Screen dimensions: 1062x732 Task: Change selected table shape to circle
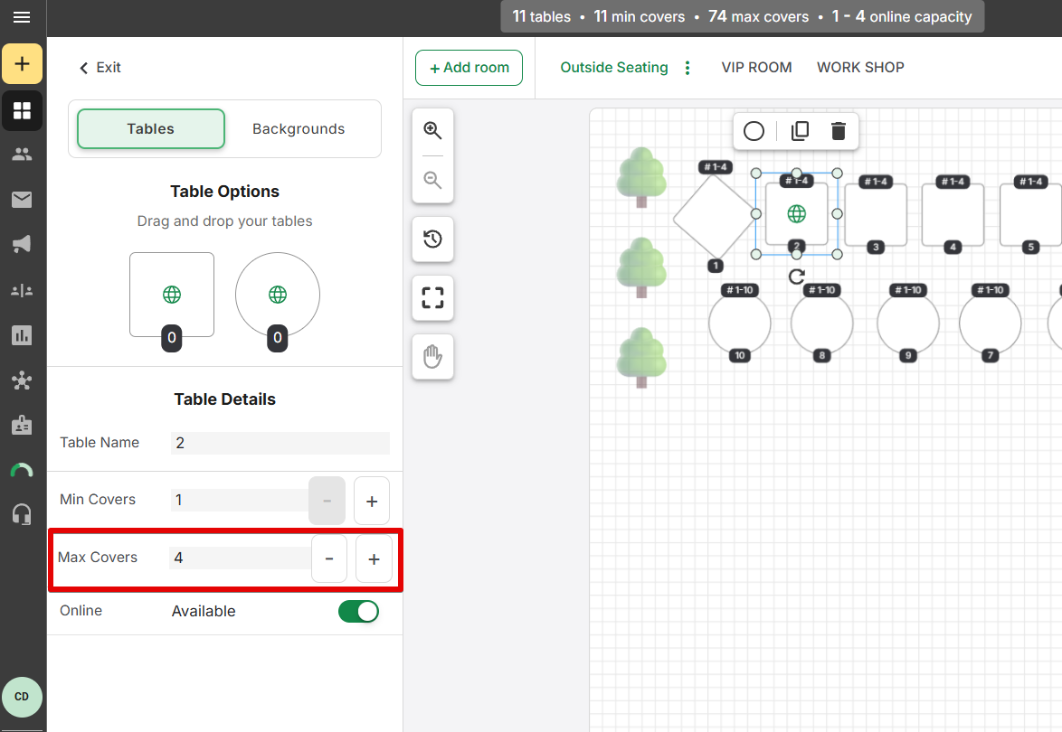click(754, 131)
